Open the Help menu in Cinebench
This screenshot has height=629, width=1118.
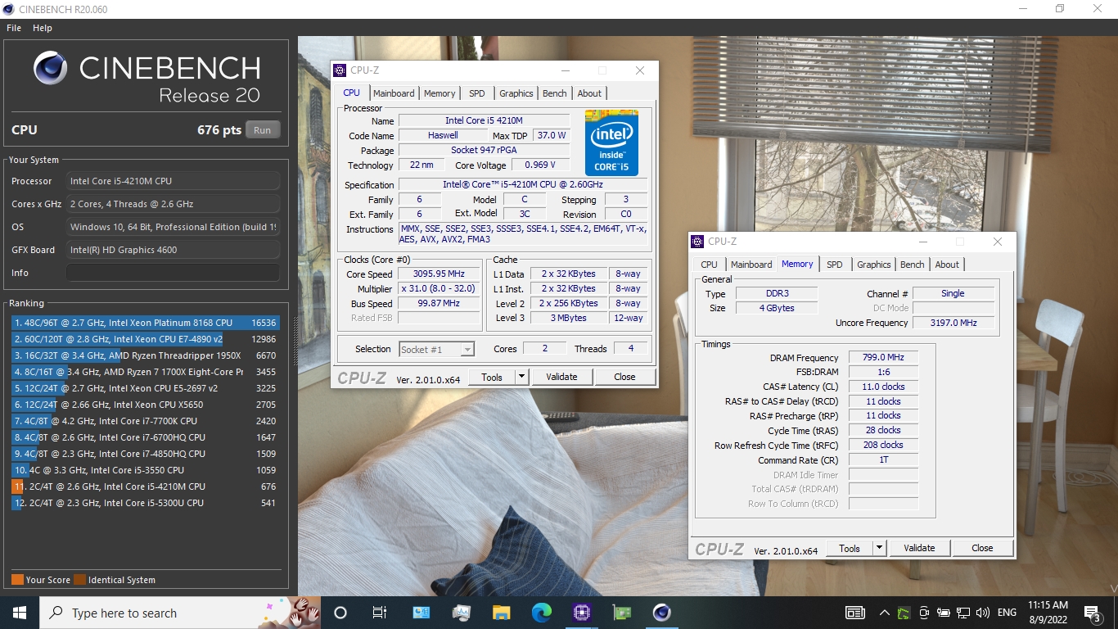pos(43,28)
